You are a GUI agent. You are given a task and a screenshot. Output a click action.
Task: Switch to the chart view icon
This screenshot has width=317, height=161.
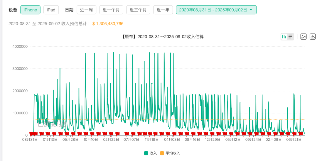point(284,37)
